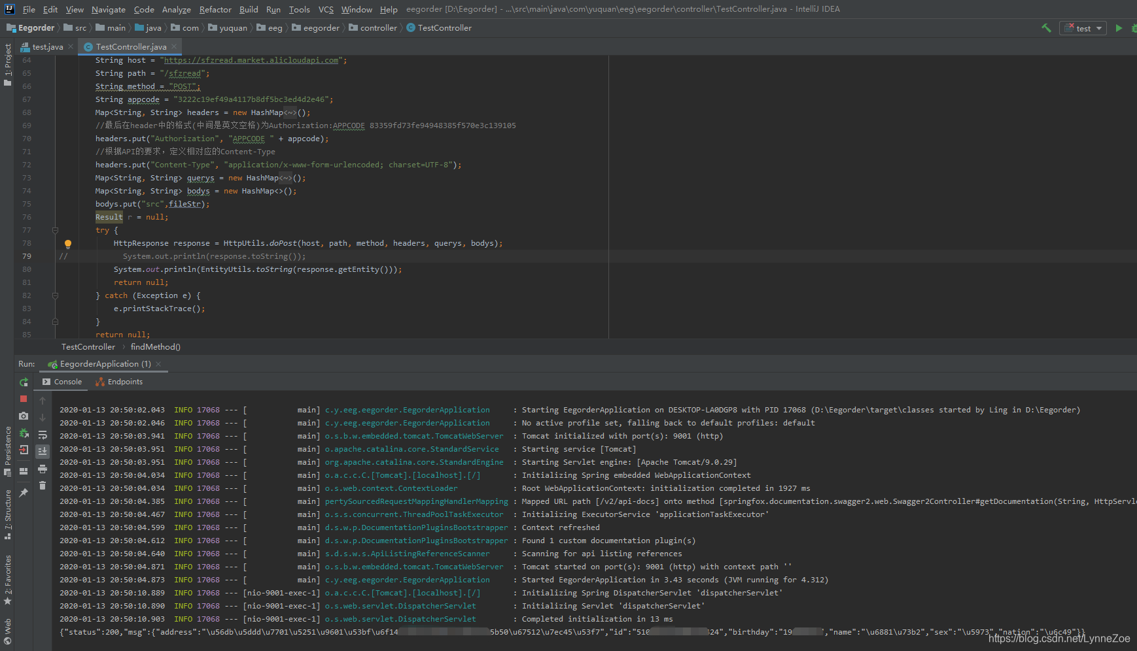
Task: Collapse the catch block fold marker on line 82
Action: tap(55, 295)
